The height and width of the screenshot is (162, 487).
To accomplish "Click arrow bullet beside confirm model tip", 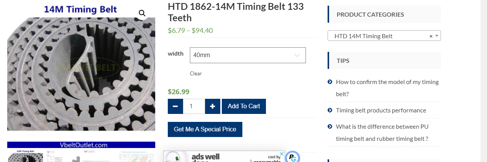I will [x=330, y=82].
